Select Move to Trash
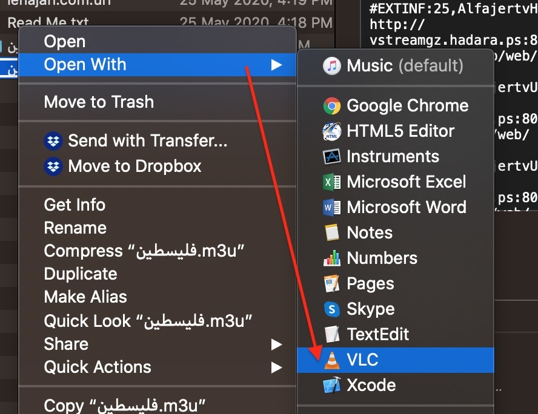The height and width of the screenshot is (414, 538). (x=99, y=102)
